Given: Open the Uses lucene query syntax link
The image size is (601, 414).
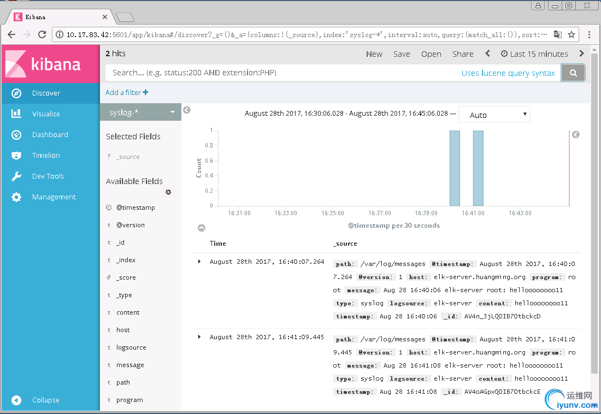Looking at the screenshot, I should point(508,73).
